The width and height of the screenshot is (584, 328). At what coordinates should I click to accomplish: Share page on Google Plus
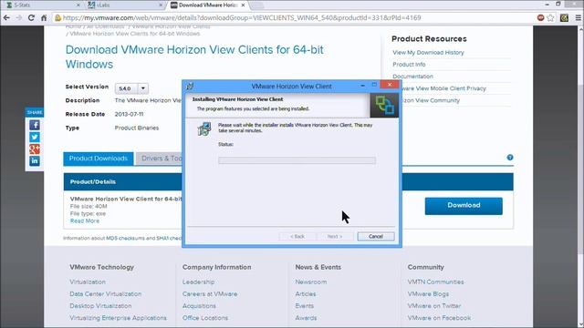click(x=35, y=149)
